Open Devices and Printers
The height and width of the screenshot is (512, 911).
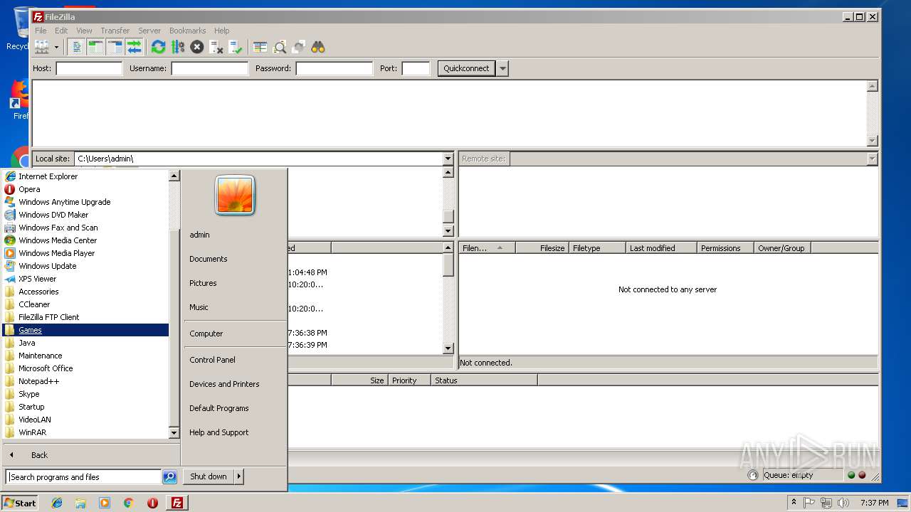(x=235, y=384)
